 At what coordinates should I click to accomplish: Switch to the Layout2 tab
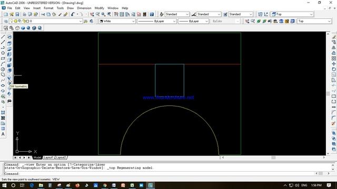coord(61,157)
